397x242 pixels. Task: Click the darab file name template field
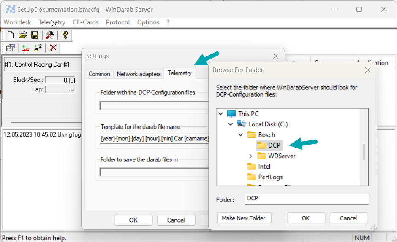[154, 139]
